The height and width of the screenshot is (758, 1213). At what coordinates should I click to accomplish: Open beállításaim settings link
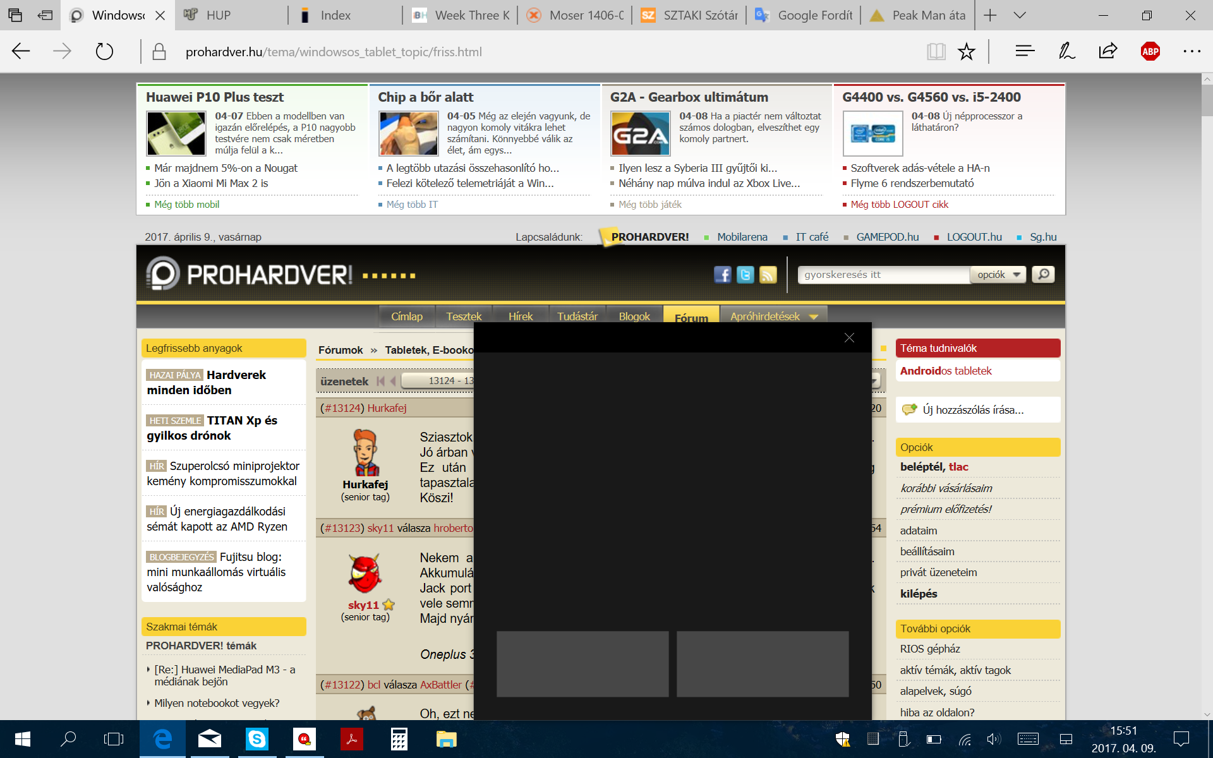click(927, 551)
